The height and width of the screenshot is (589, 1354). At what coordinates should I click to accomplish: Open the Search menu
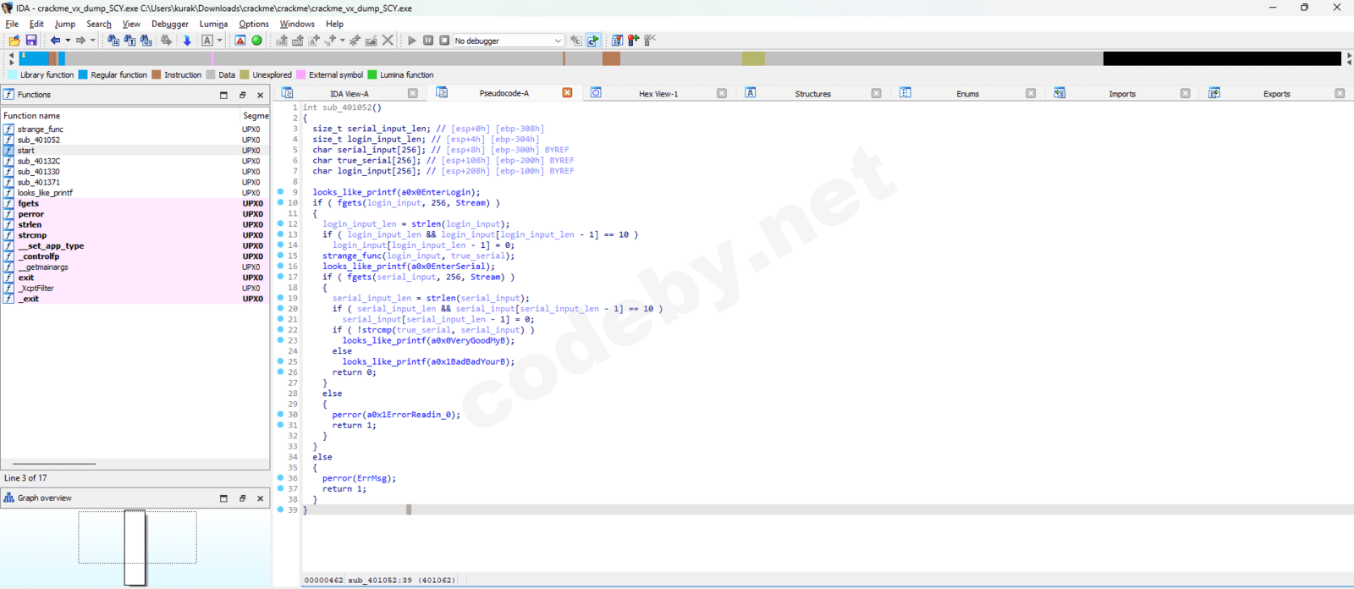click(99, 24)
